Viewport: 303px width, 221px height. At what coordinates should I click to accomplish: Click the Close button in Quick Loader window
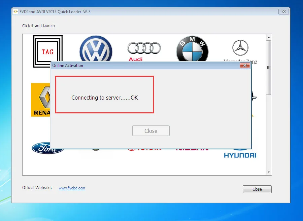[257, 189]
